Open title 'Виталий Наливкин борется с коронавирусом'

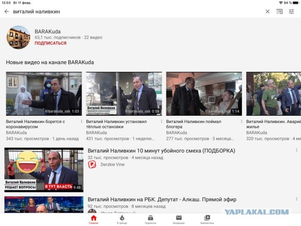(36, 124)
